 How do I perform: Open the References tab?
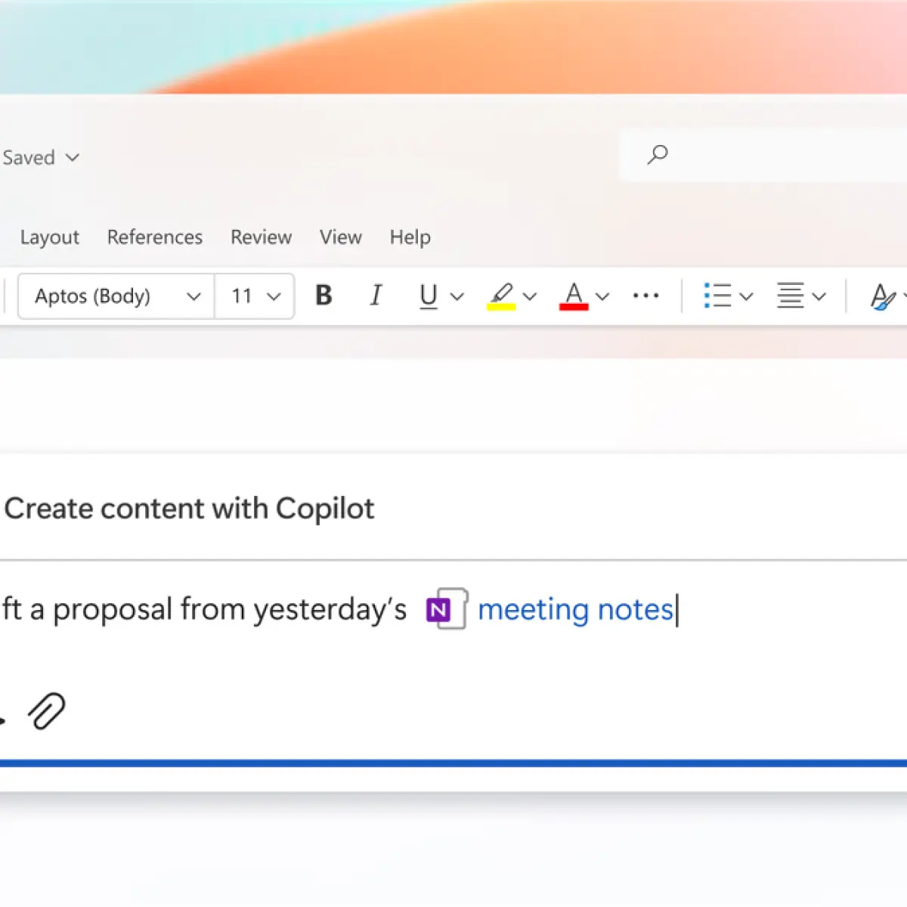[155, 237]
